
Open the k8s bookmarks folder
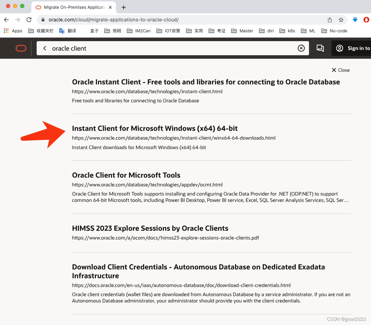click(x=287, y=31)
